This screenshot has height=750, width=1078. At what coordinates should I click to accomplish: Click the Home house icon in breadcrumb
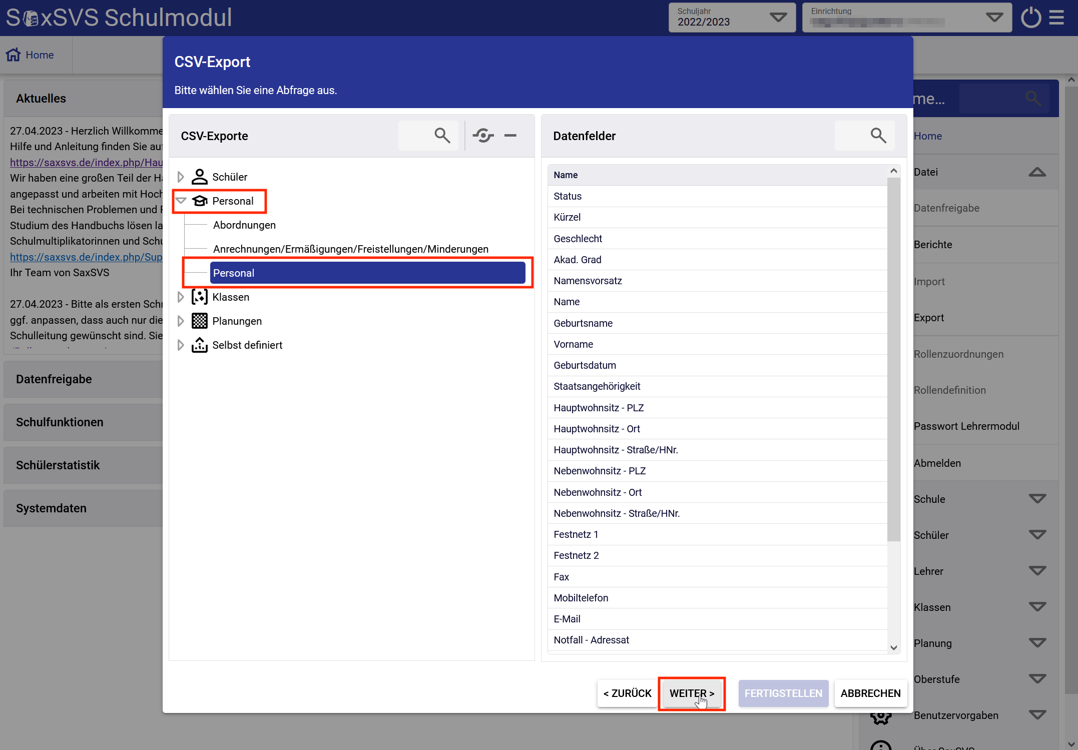click(14, 55)
